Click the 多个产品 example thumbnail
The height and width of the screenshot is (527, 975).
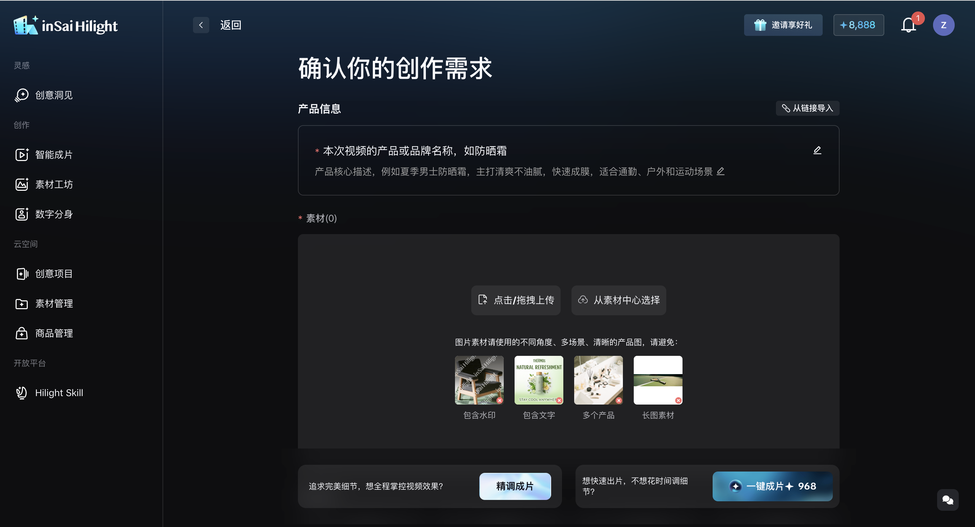(x=598, y=380)
